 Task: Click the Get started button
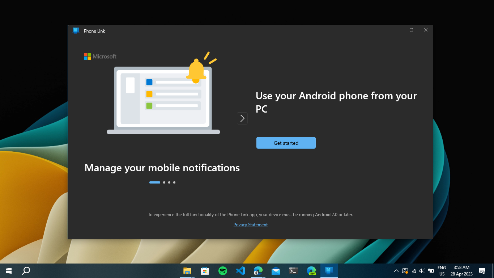286,143
